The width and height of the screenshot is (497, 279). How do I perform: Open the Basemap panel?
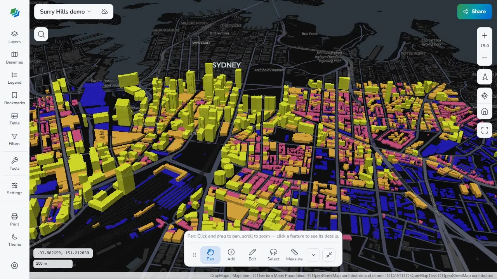click(14, 58)
